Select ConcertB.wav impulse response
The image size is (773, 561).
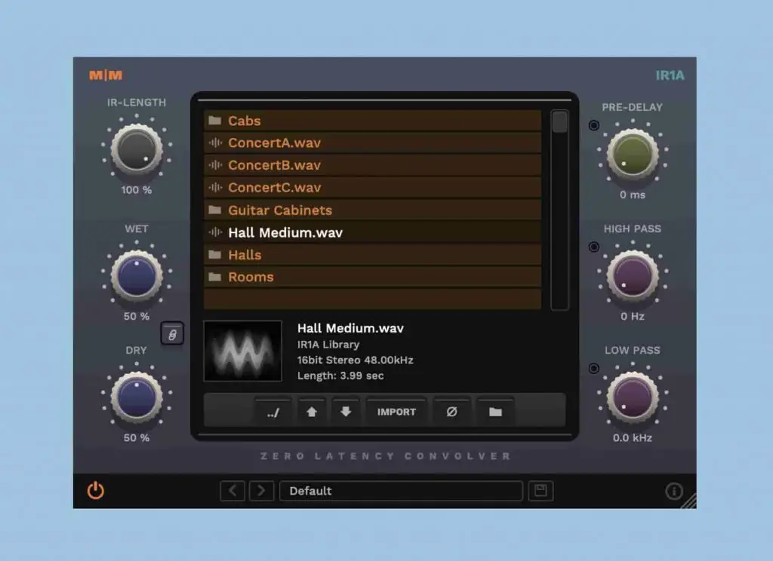click(x=372, y=165)
